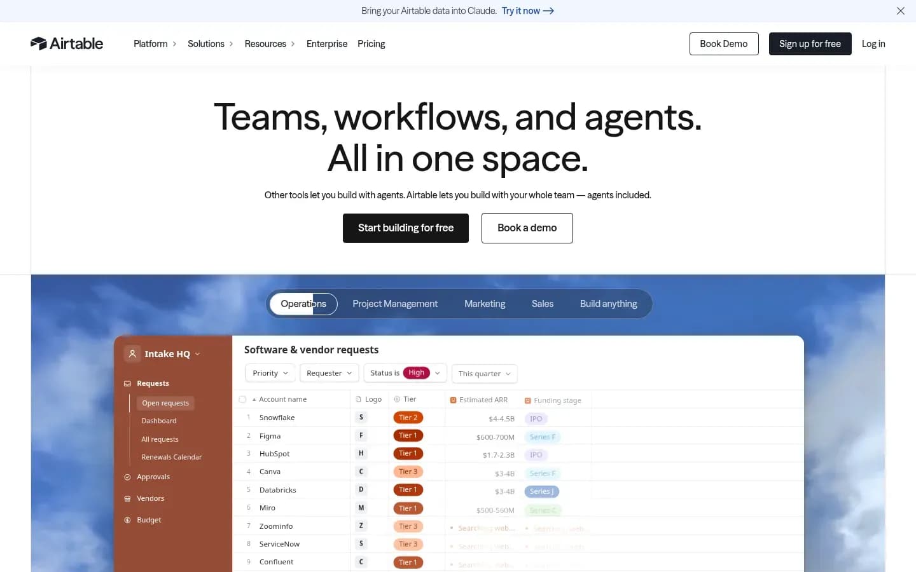Expand the Resources menu
This screenshot has width=916, height=572.
(270, 44)
